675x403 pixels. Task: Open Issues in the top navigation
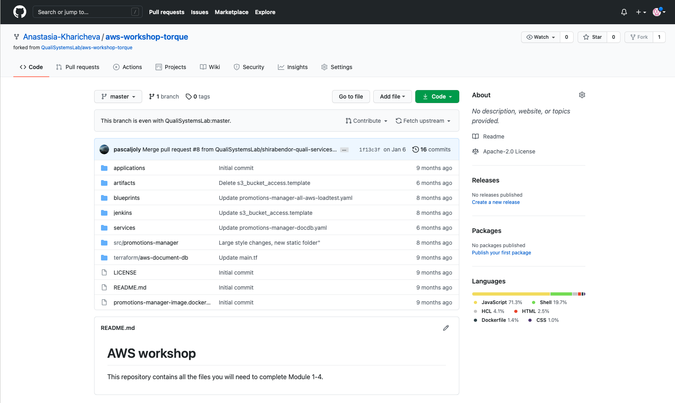pos(200,12)
